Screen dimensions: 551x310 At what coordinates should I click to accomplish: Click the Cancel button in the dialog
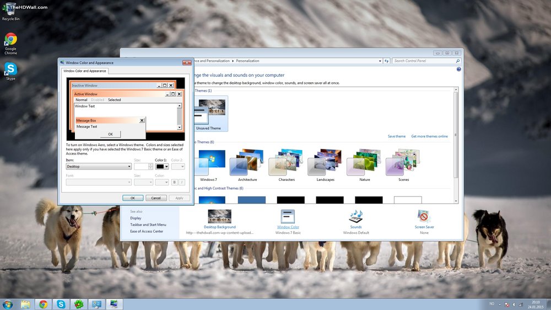point(156,198)
